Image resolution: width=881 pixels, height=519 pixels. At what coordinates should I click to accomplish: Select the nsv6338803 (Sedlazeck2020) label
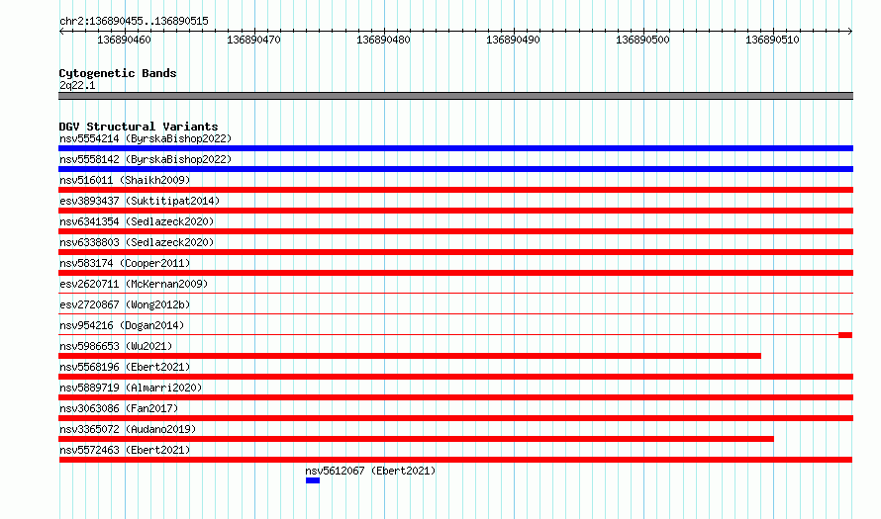tap(137, 242)
